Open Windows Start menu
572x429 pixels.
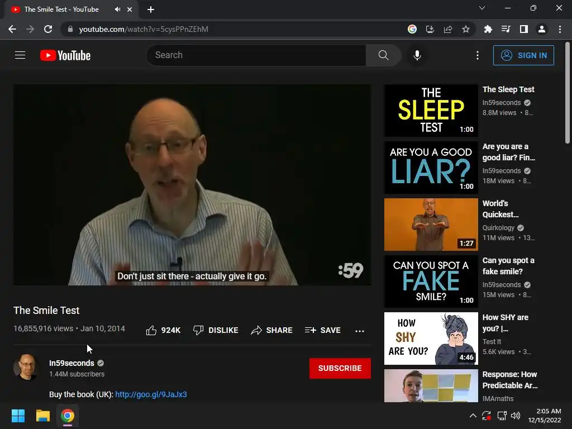coord(18,416)
